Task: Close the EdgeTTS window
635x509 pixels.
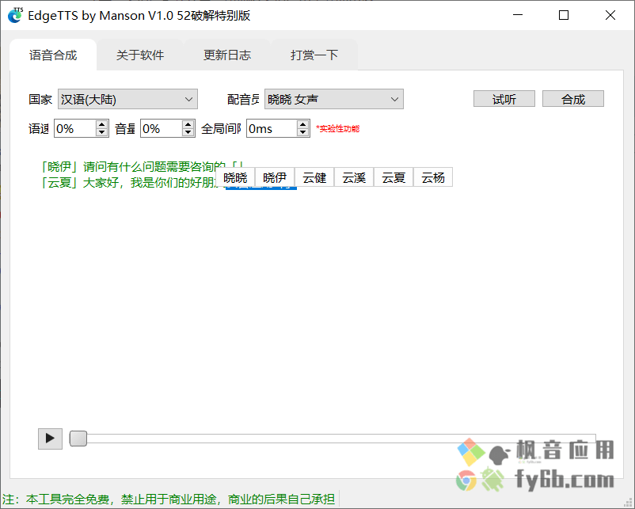Action: point(610,15)
